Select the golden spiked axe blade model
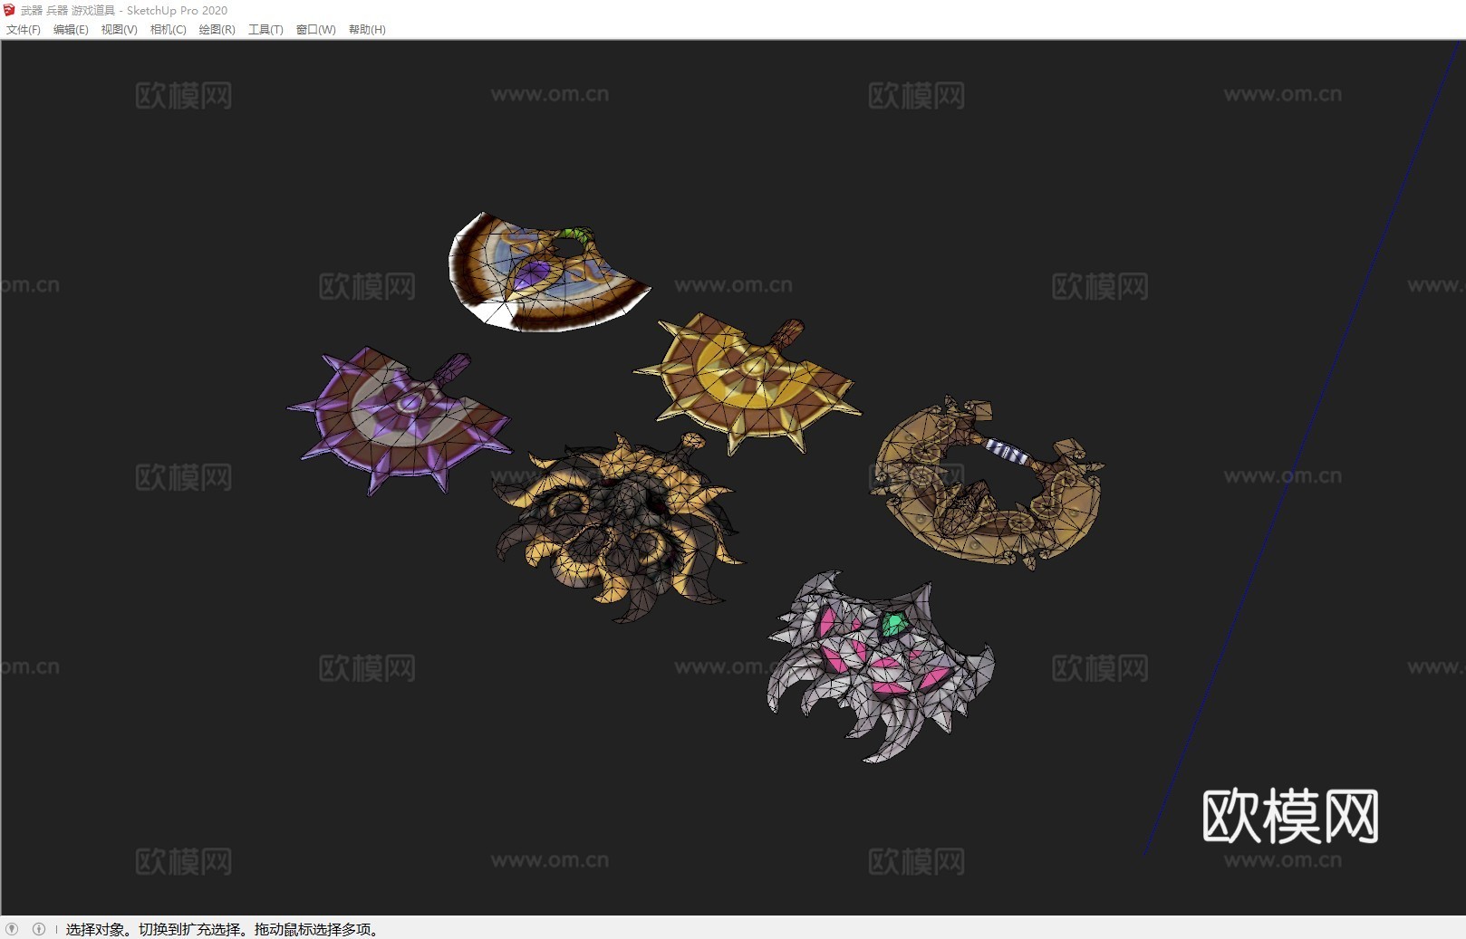Image resolution: width=1466 pixels, height=939 pixels. tap(747, 383)
